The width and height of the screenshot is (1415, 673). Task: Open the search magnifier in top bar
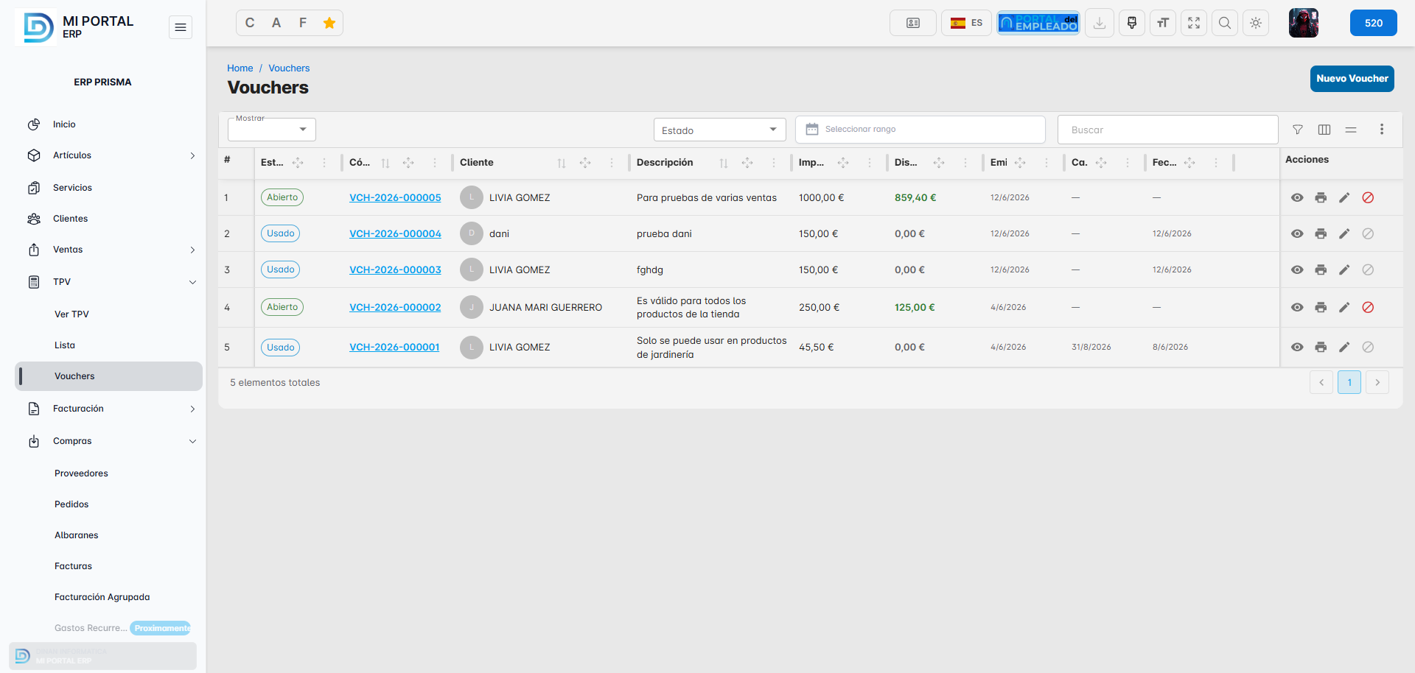(1225, 23)
